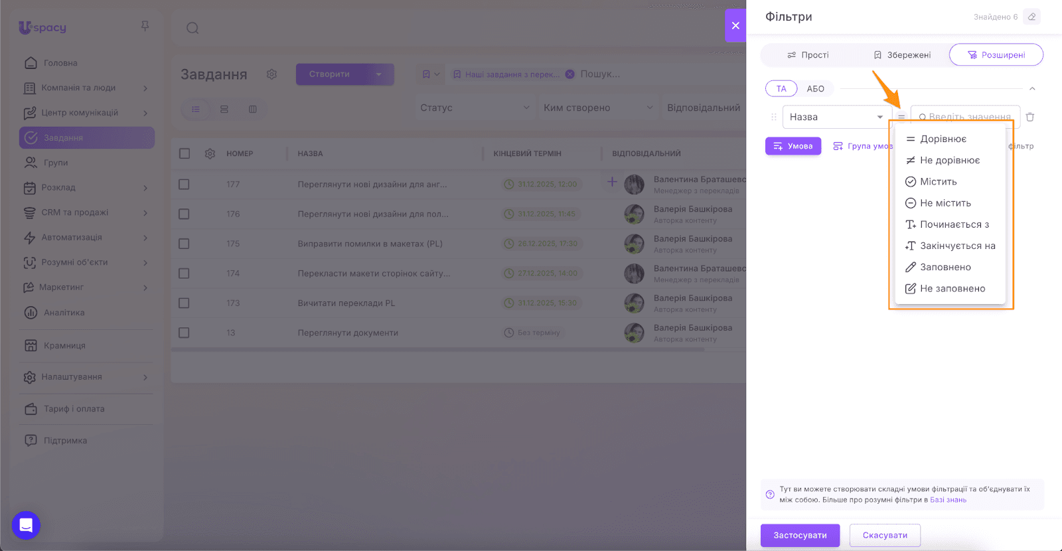
Task: Click the Пошук search field
Action: tap(600, 74)
